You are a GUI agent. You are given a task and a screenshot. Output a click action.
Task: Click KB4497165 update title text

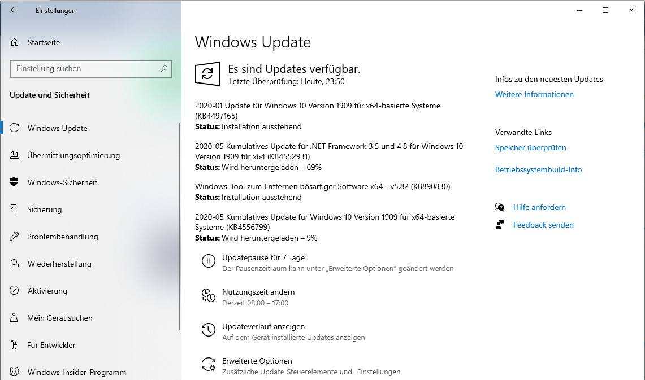318,111
